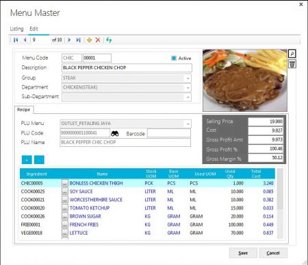Image resolution: width=308 pixels, height=265 pixels.
Task: Select ingredient code COOK00025 cell
Action: pyautogui.click(x=33, y=192)
